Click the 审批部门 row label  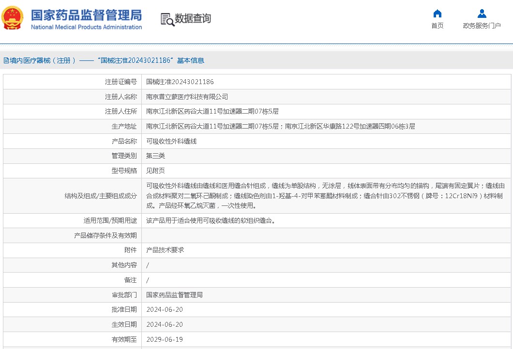tap(124, 295)
